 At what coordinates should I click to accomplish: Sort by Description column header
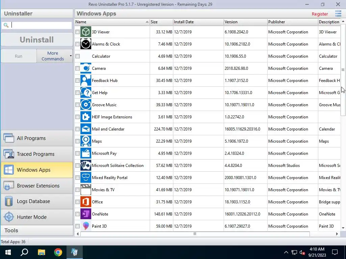point(329,22)
